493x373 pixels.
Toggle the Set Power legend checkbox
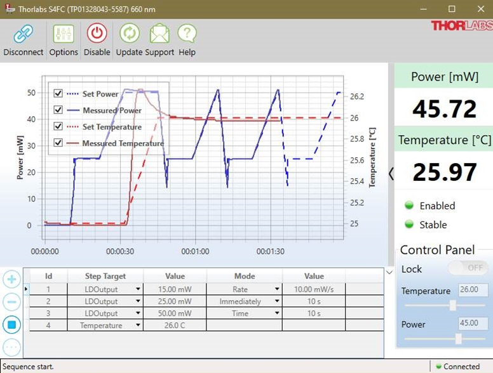click(x=58, y=93)
